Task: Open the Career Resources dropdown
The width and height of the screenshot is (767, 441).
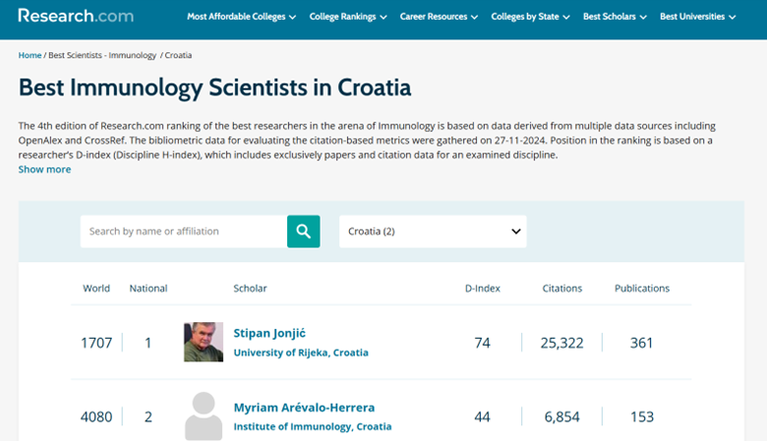Action: [439, 17]
